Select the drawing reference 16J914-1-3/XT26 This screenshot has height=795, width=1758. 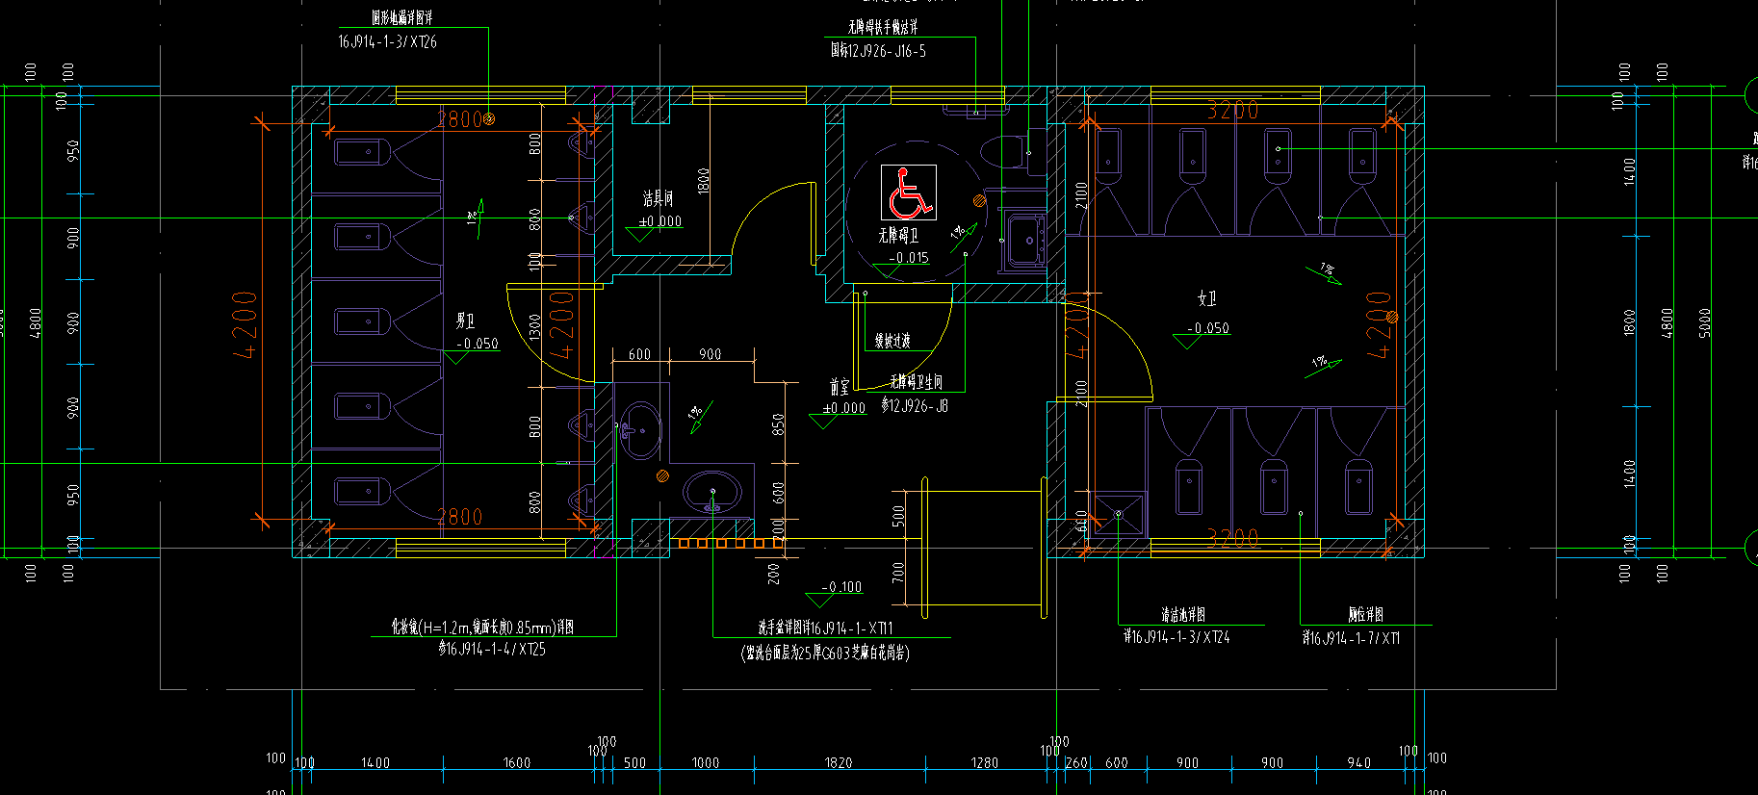[387, 41]
